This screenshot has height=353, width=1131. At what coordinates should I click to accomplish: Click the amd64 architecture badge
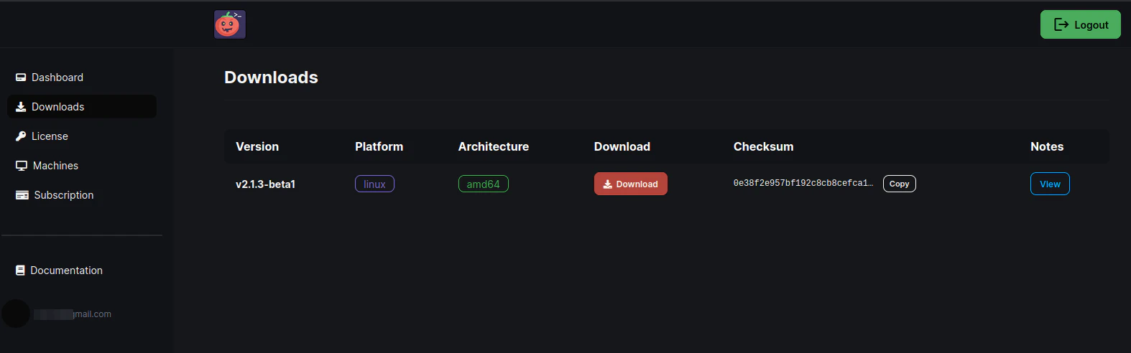[x=483, y=184]
